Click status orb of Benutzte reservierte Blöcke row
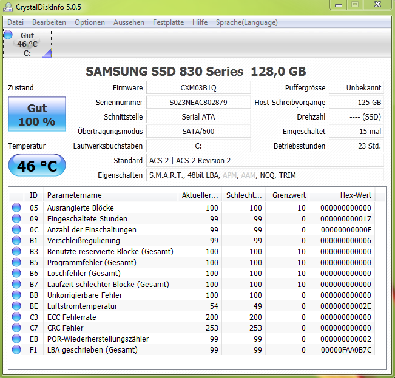 (16, 251)
